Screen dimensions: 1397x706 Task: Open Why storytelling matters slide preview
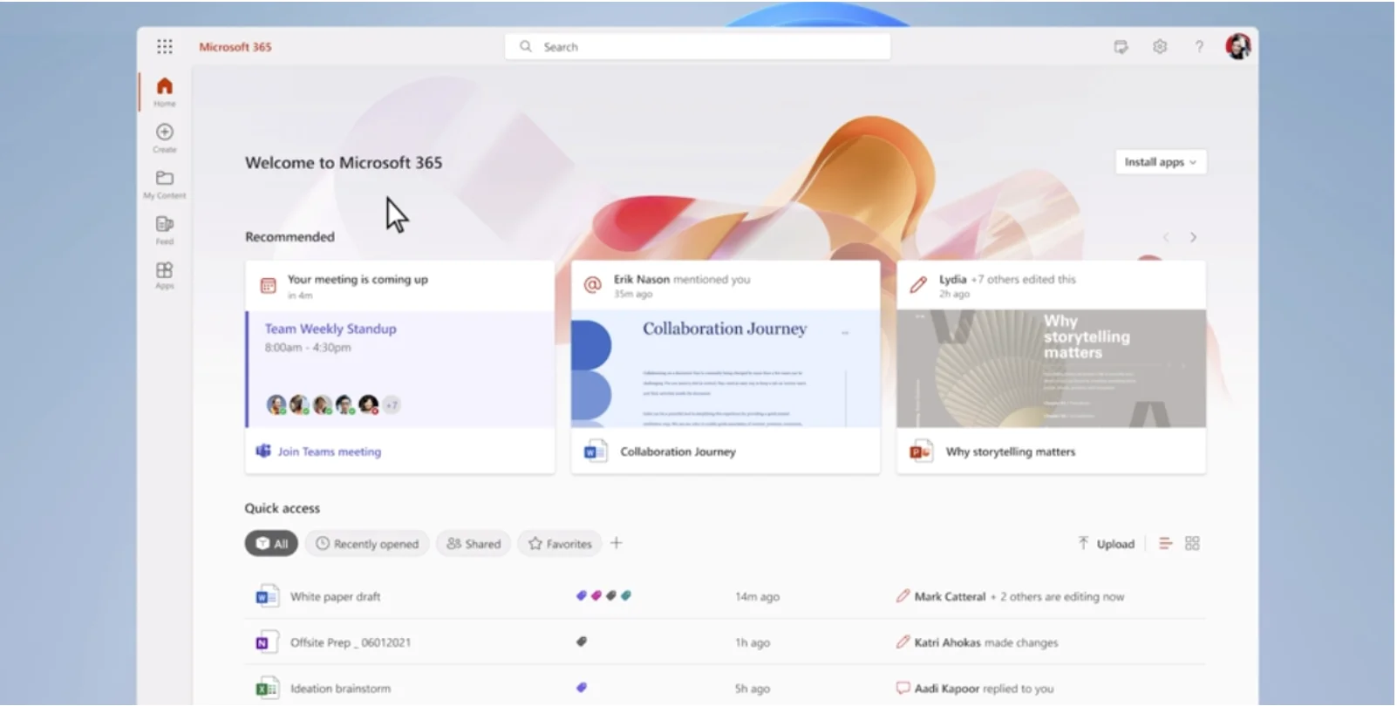(1052, 369)
